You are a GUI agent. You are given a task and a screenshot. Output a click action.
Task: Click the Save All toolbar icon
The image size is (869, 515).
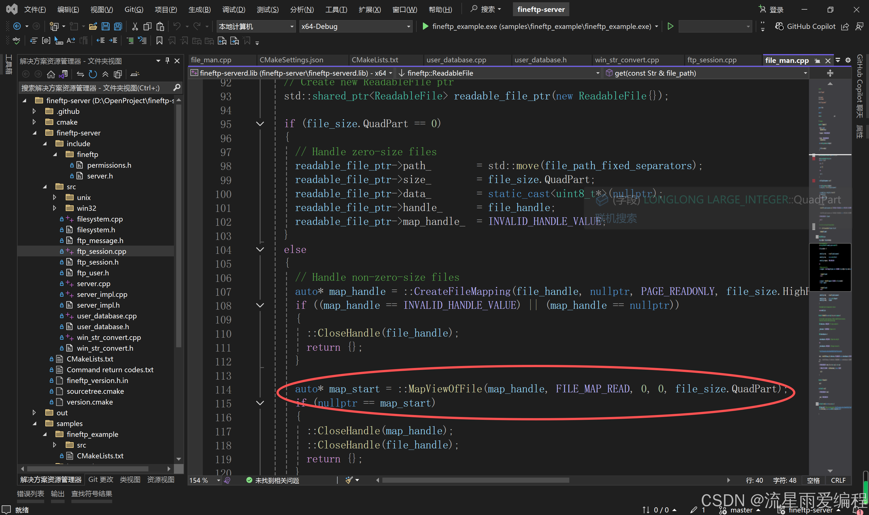click(x=118, y=26)
